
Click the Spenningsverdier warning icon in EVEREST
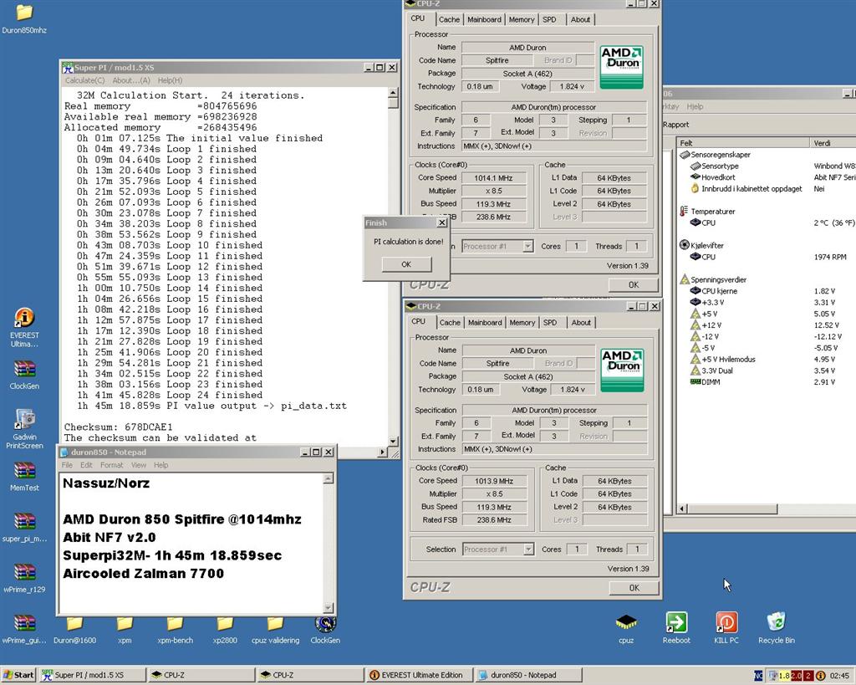685,279
